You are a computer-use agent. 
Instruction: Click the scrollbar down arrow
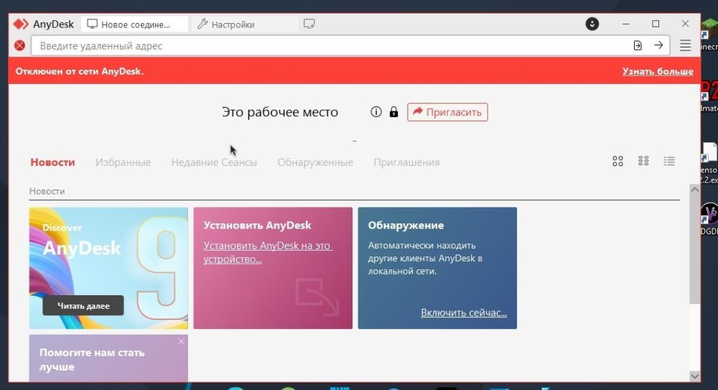tap(694, 376)
